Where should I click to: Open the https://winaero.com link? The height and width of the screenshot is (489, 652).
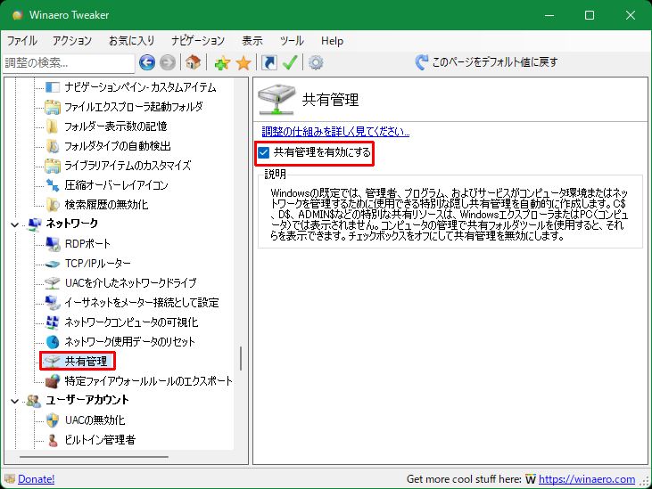(x=587, y=479)
